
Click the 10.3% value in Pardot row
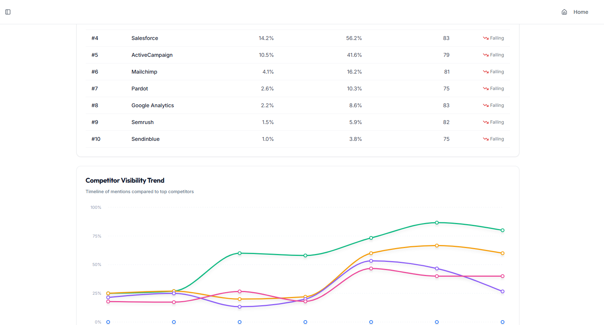(354, 89)
